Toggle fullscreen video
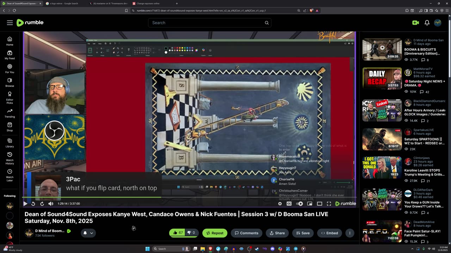 329,203
